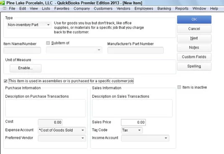Viewport: 224px width, 154px height.
Task: Click the QuickBooks app icon in title bar
Action: (2, 3)
